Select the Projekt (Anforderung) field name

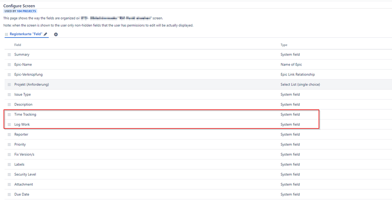[x=31, y=84]
